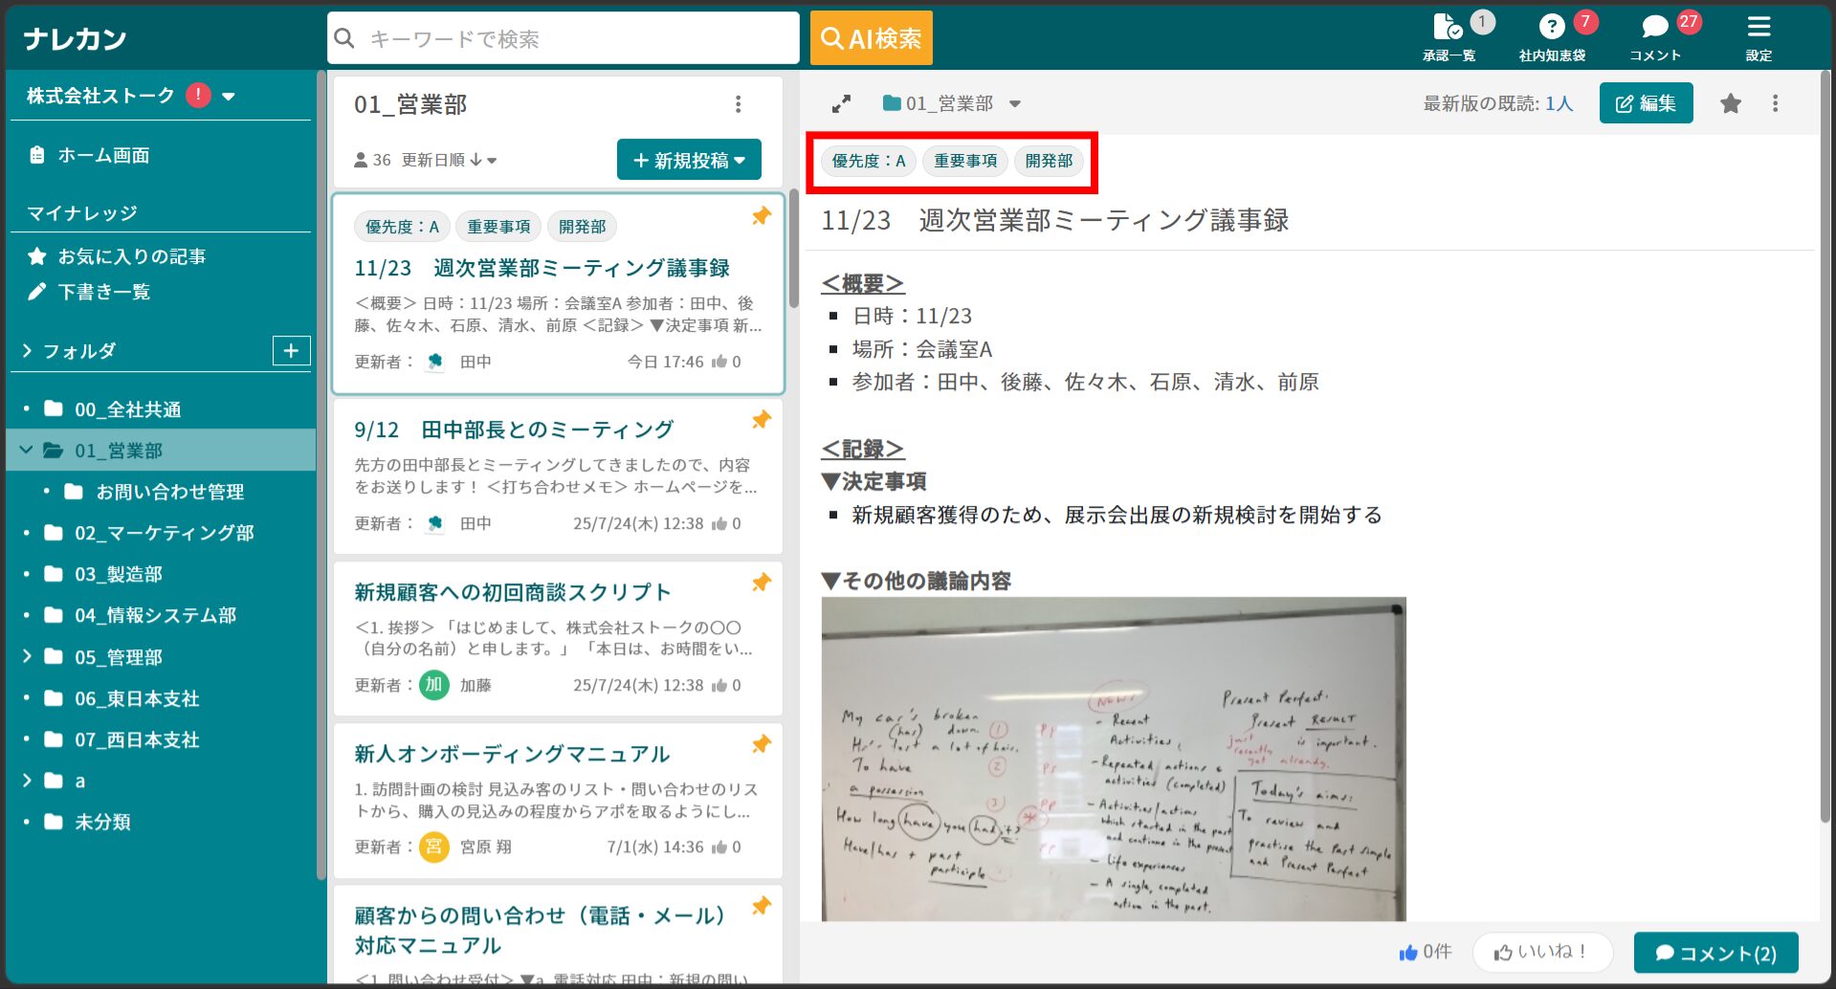This screenshot has width=1836, height=989.
Task: Click the いいね! button
Action: (x=1542, y=953)
